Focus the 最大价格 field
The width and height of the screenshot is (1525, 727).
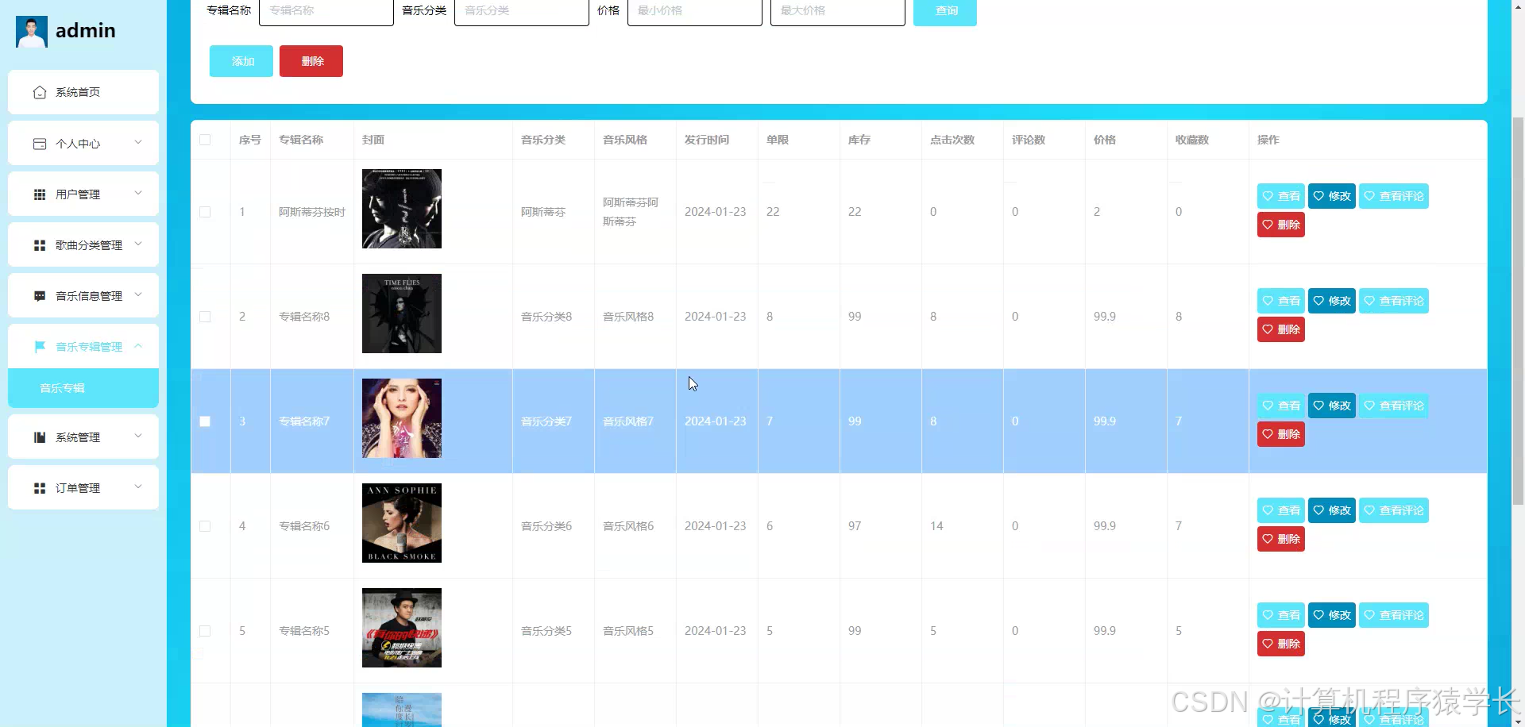[838, 11]
